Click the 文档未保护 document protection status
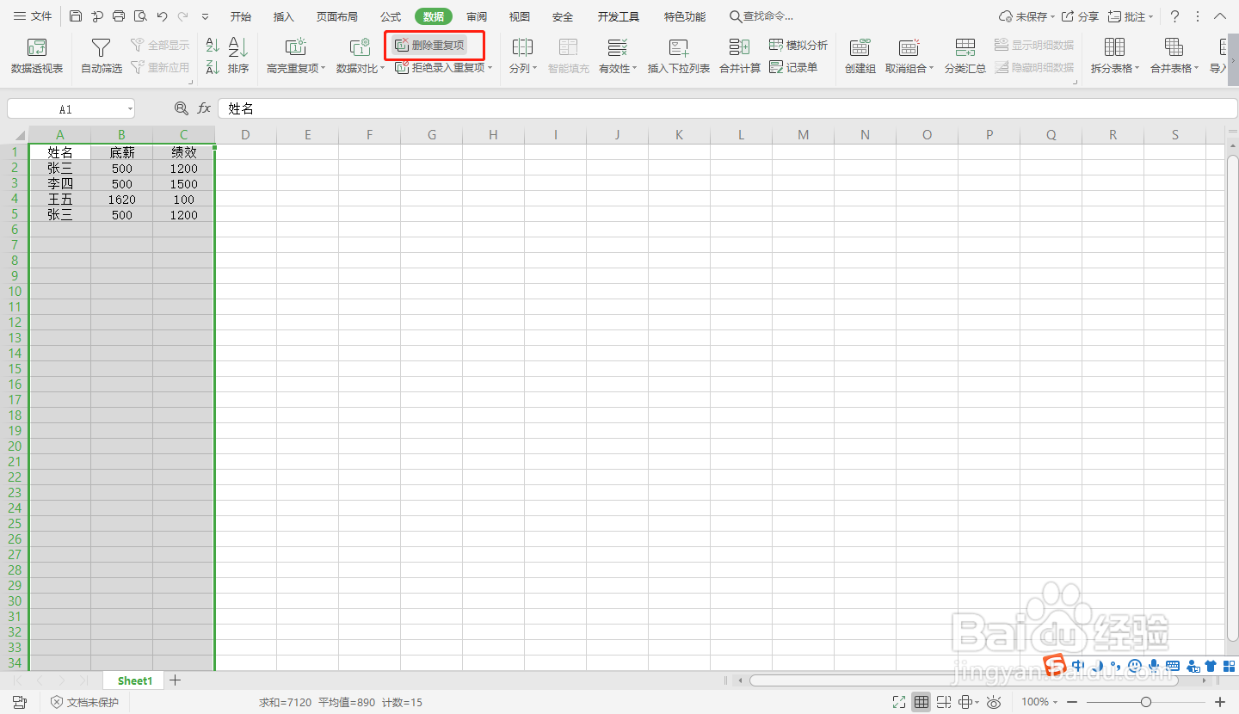 84,702
